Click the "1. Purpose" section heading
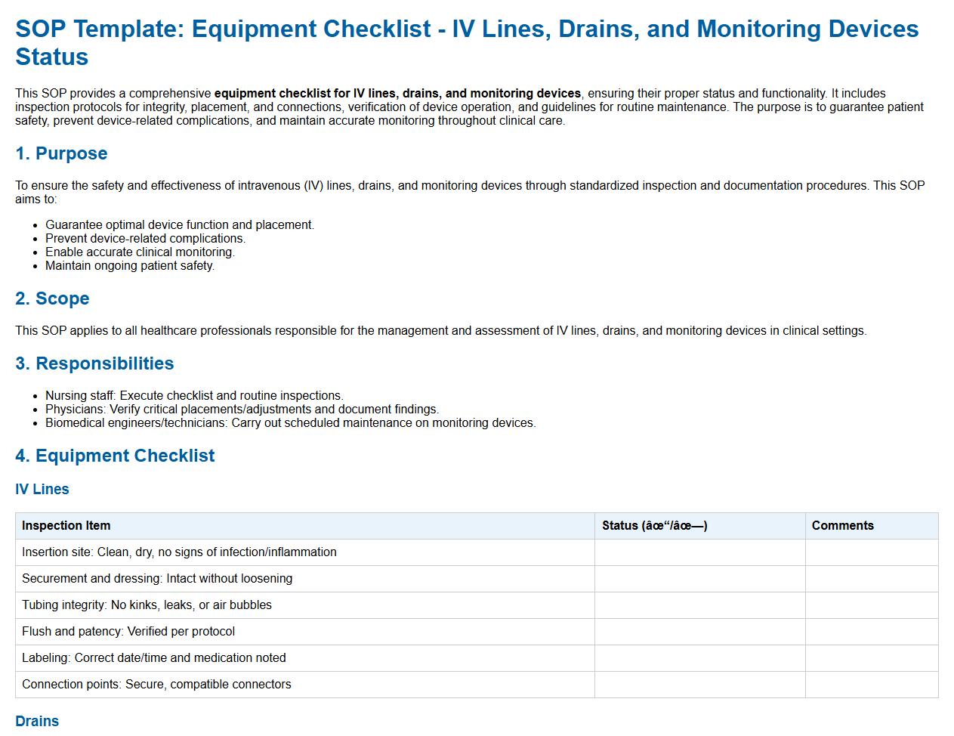The image size is (954, 736). [x=61, y=153]
